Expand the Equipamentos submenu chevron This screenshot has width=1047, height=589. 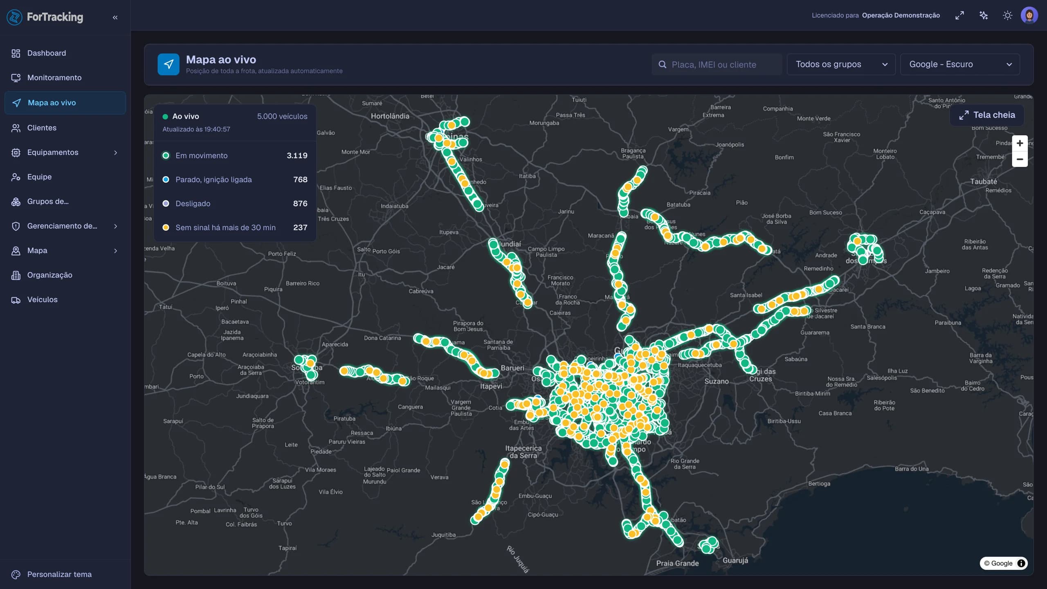(115, 153)
